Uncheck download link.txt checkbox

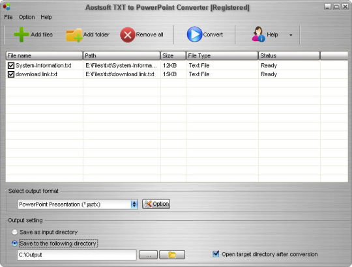(x=11, y=74)
